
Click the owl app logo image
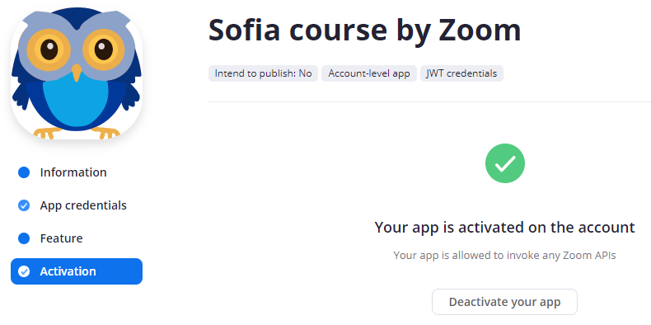[77, 74]
